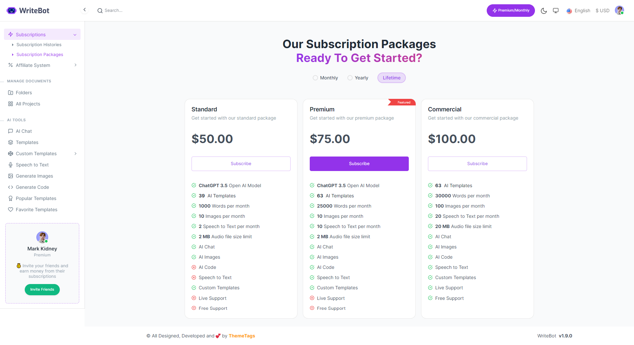634x345 pixels.
Task: Open Popular Templates
Action: click(x=36, y=198)
